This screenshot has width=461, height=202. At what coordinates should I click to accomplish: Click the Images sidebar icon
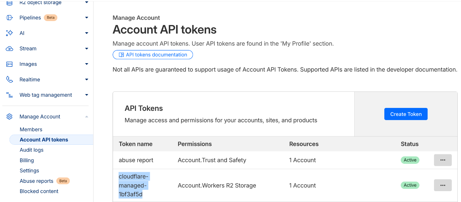pyautogui.click(x=9, y=64)
